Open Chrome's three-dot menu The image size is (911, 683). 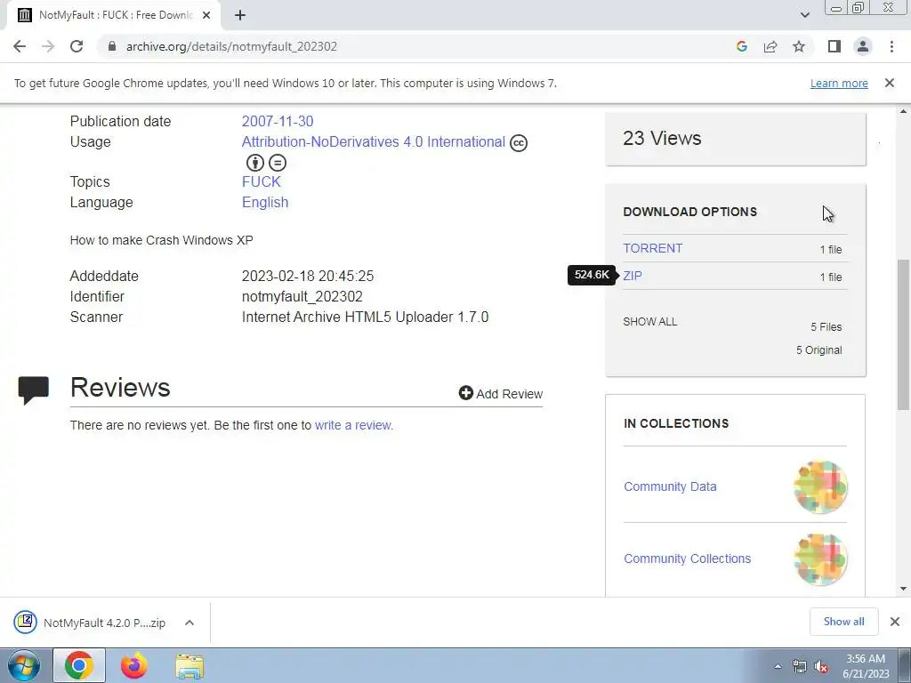891,46
